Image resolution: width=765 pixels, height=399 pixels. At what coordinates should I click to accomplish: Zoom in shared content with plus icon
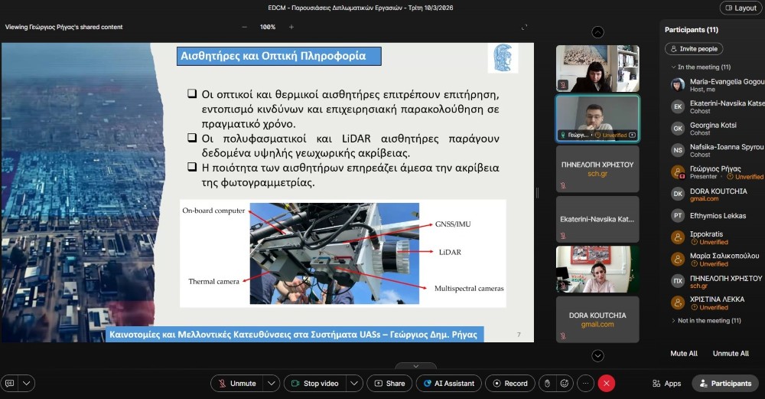pyautogui.click(x=291, y=27)
